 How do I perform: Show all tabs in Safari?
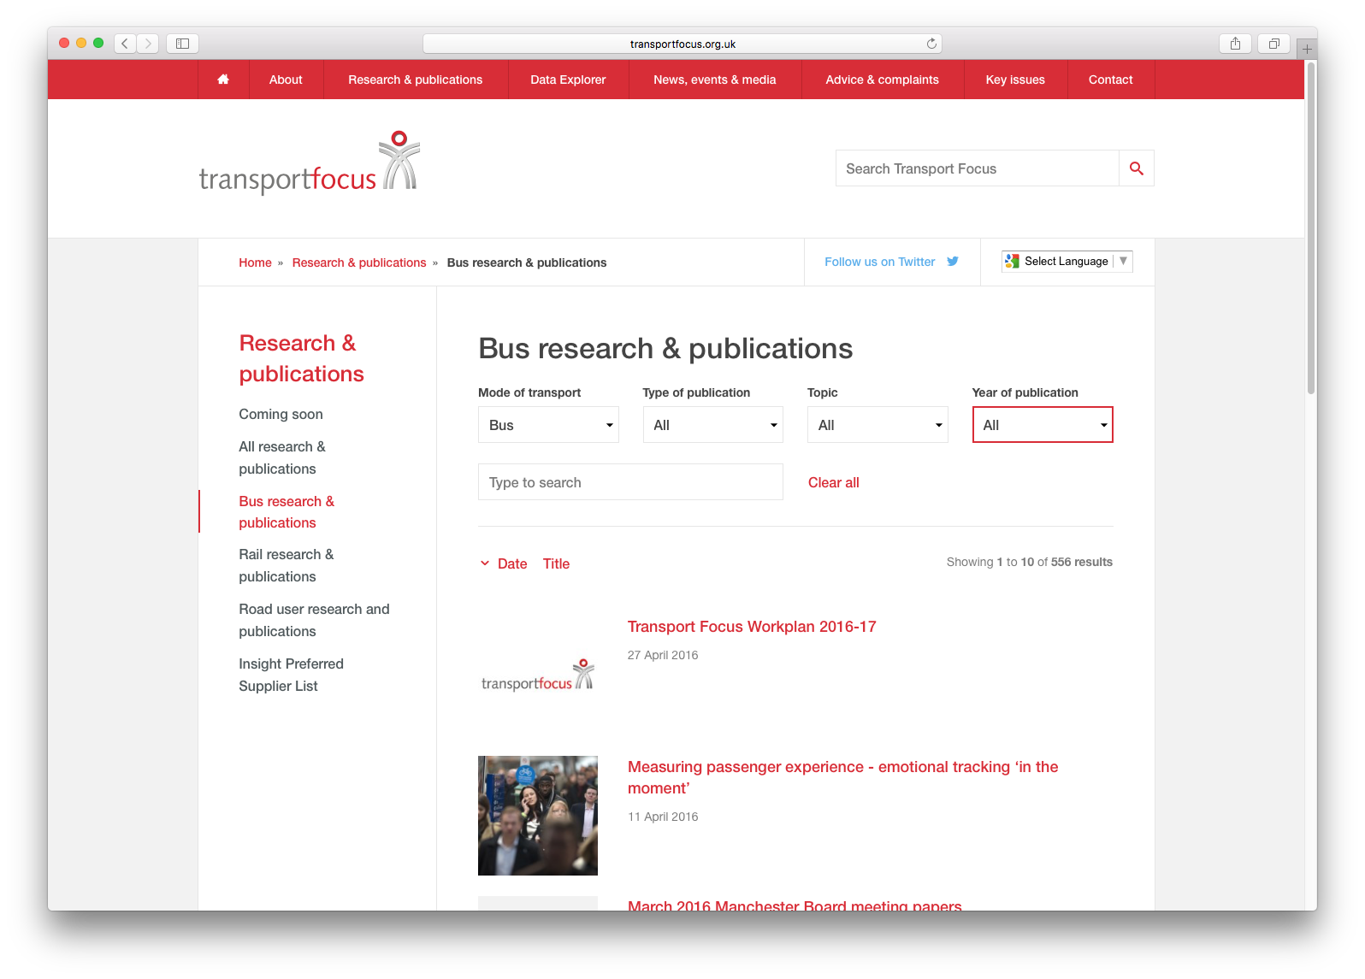point(1273,44)
